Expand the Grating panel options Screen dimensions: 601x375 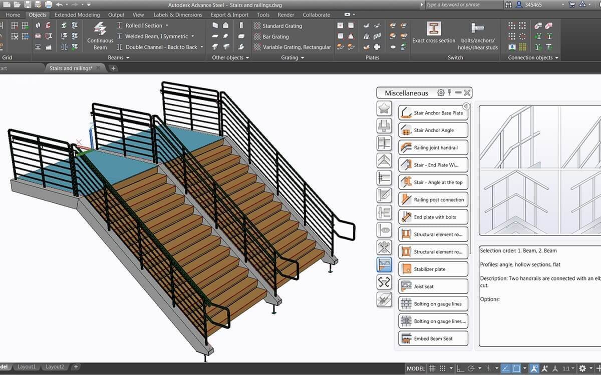pos(293,57)
